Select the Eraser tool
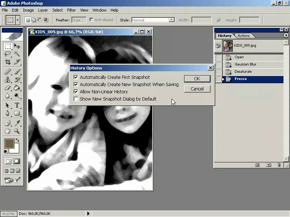This screenshot has height=217, width=290. coord(8,88)
